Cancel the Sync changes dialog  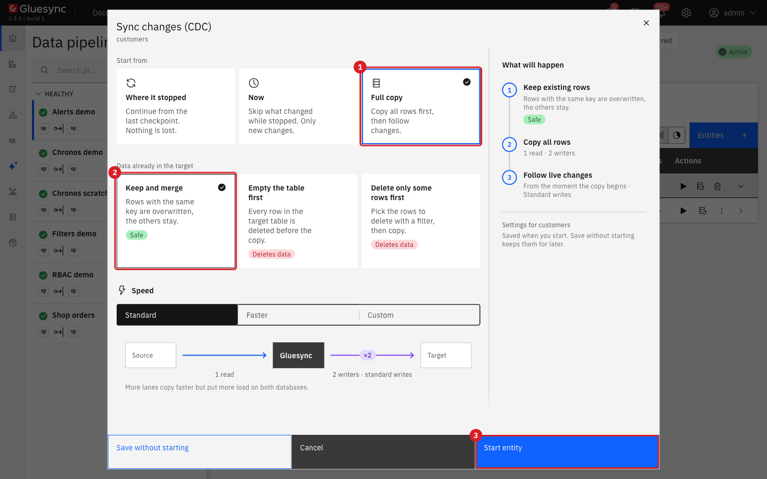pyautogui.click(x=383, y=452)
